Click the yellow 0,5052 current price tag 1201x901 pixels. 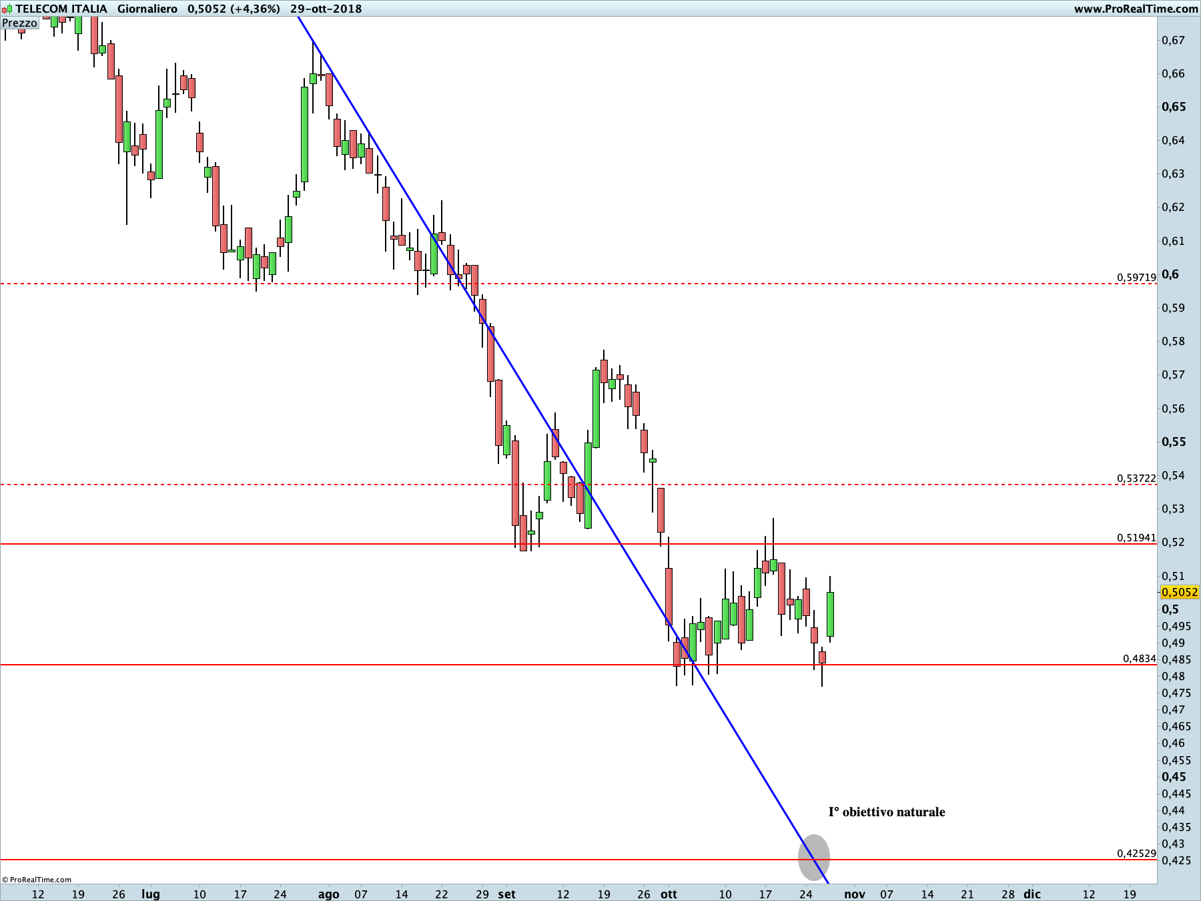1180,592
